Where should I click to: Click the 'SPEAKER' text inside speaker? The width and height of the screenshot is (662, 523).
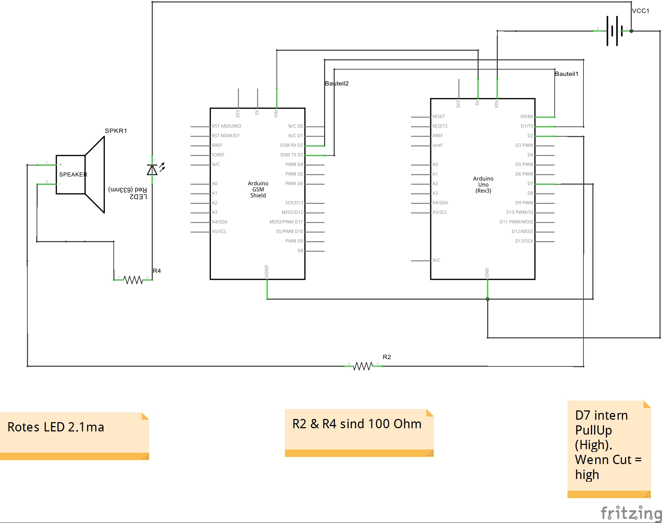click(x=73, y=175)
